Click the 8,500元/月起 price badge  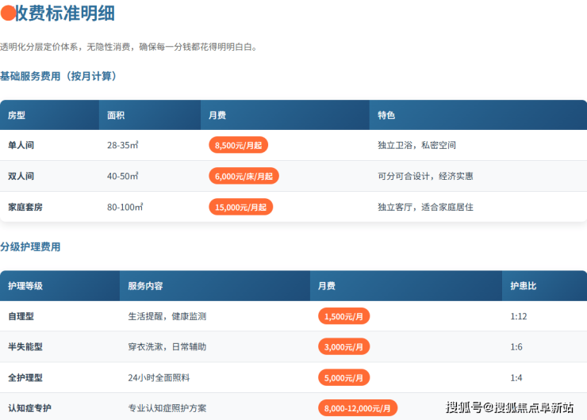(239, 145)
